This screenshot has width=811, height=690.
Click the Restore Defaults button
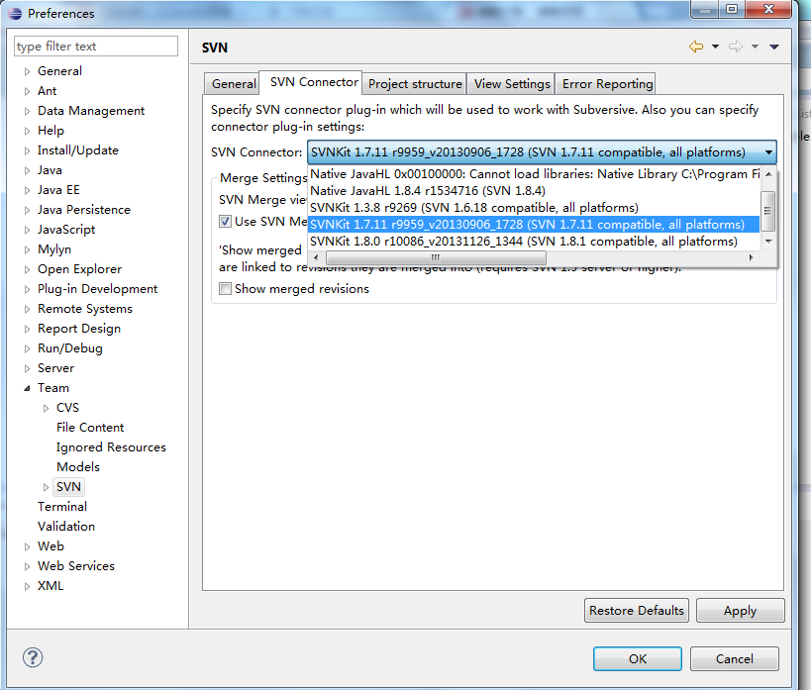[636, 611]
